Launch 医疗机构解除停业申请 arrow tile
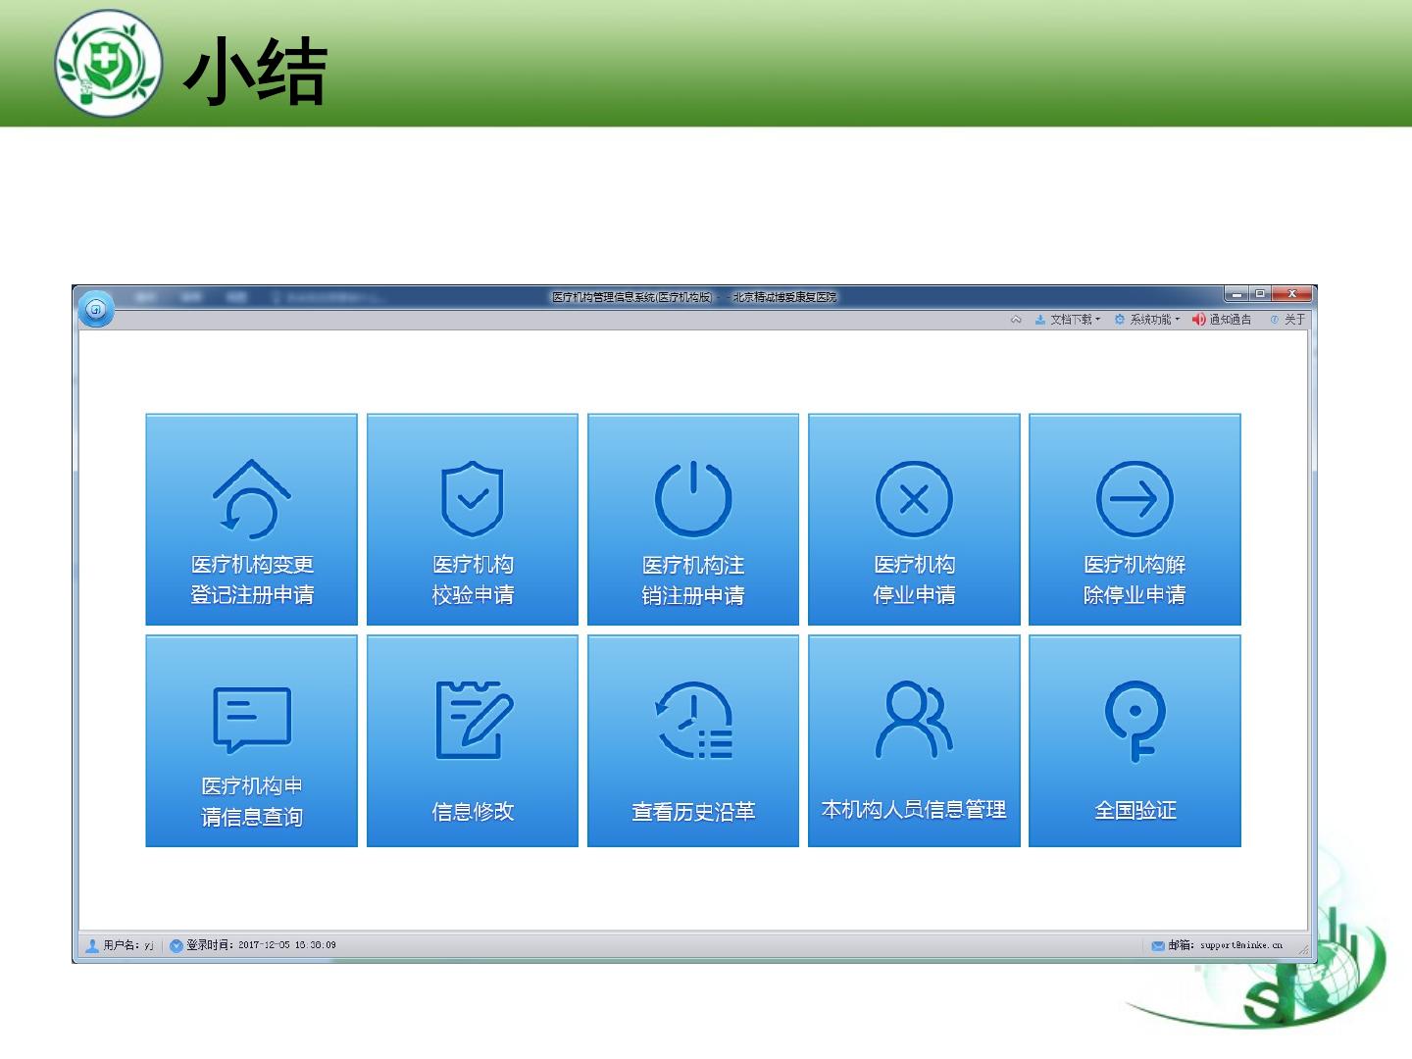 1135,520
